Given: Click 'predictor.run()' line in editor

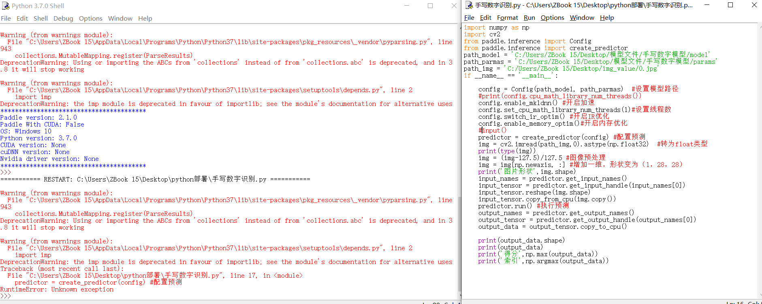Looking at the screenshot, I should coord(523,206).
